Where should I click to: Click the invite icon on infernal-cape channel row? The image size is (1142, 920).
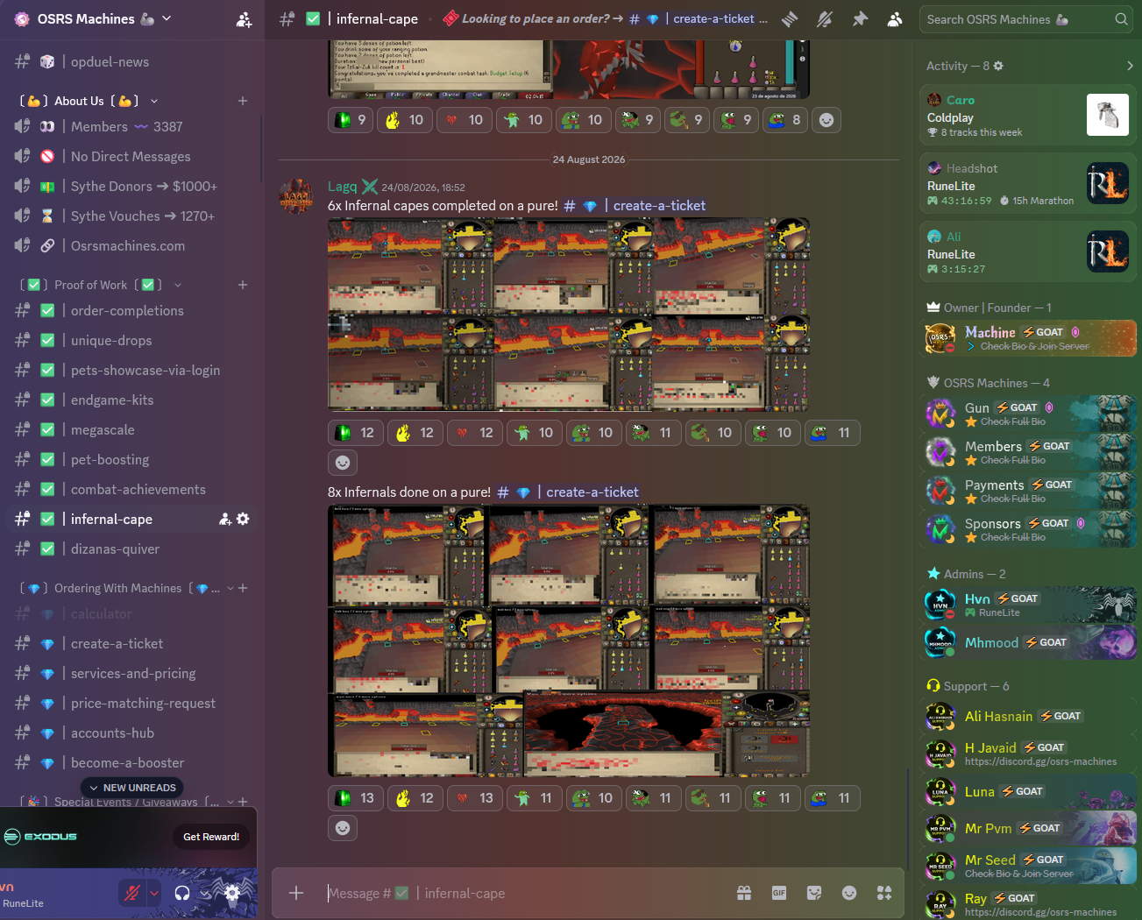225,520
